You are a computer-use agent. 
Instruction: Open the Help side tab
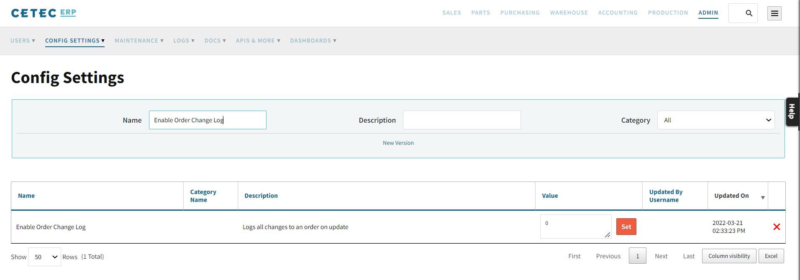pyautogui.click(x=792, y=112)
